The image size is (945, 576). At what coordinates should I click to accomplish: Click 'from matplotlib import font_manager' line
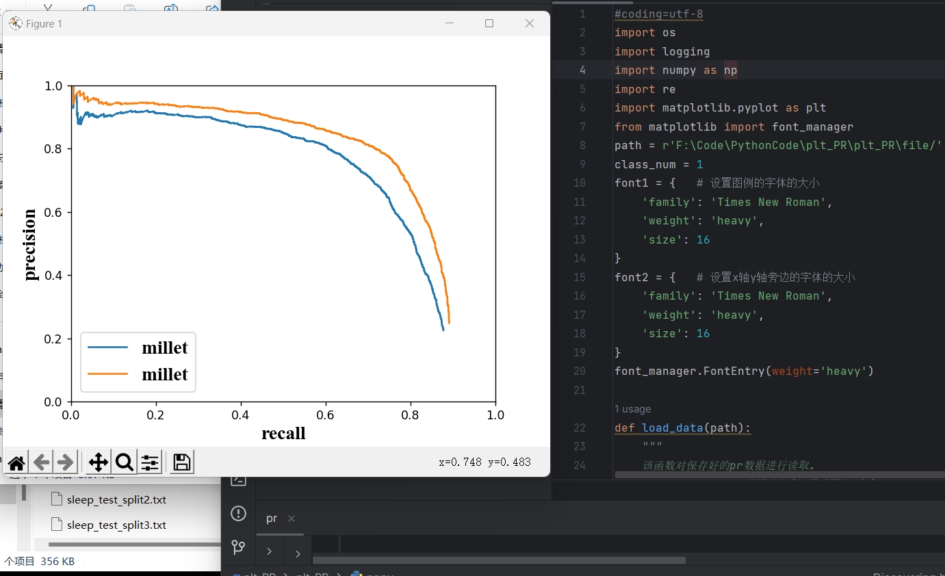coord(734,127)
